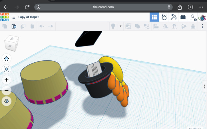Reload the tinkercad.com page
This screenshot has height=129, width=207.
click(27, 7)
